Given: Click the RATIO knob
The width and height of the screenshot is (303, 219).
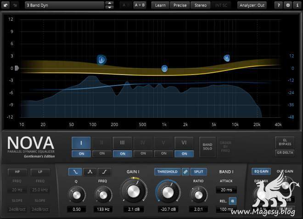Looking at the screenshot, I should (198, 195).
